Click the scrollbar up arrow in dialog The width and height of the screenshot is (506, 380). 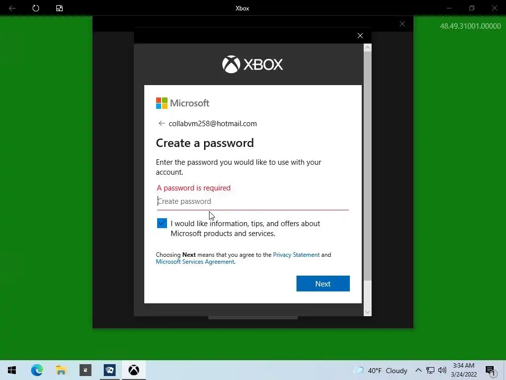point(368,48)
